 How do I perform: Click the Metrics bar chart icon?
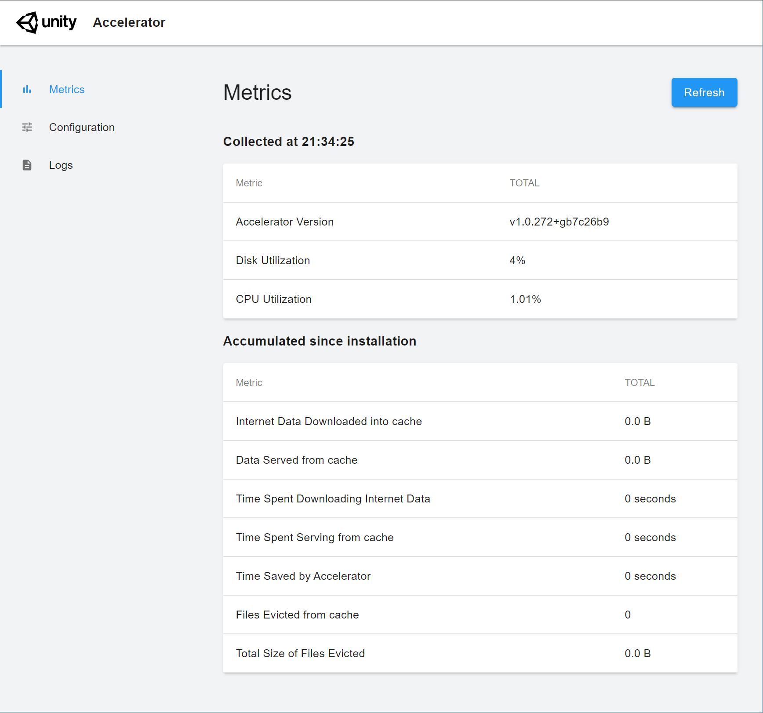(27, 89)
